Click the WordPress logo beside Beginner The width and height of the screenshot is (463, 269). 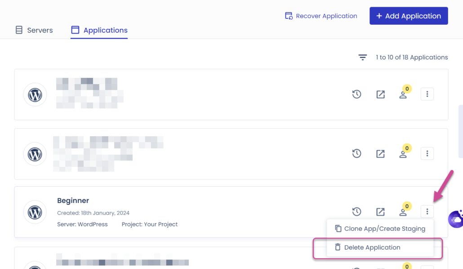click(35, 212)
